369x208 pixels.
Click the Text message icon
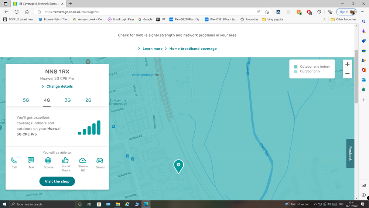click(31, 160)
